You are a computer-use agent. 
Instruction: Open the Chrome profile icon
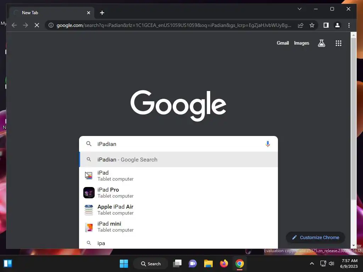337,25
